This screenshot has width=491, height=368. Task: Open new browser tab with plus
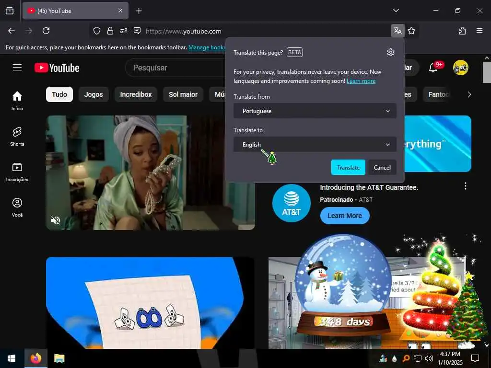pyautogui.click(x=139, y=11)
